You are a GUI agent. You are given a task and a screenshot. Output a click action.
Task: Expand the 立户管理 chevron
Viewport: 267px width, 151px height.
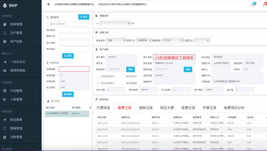coord(35,32)
